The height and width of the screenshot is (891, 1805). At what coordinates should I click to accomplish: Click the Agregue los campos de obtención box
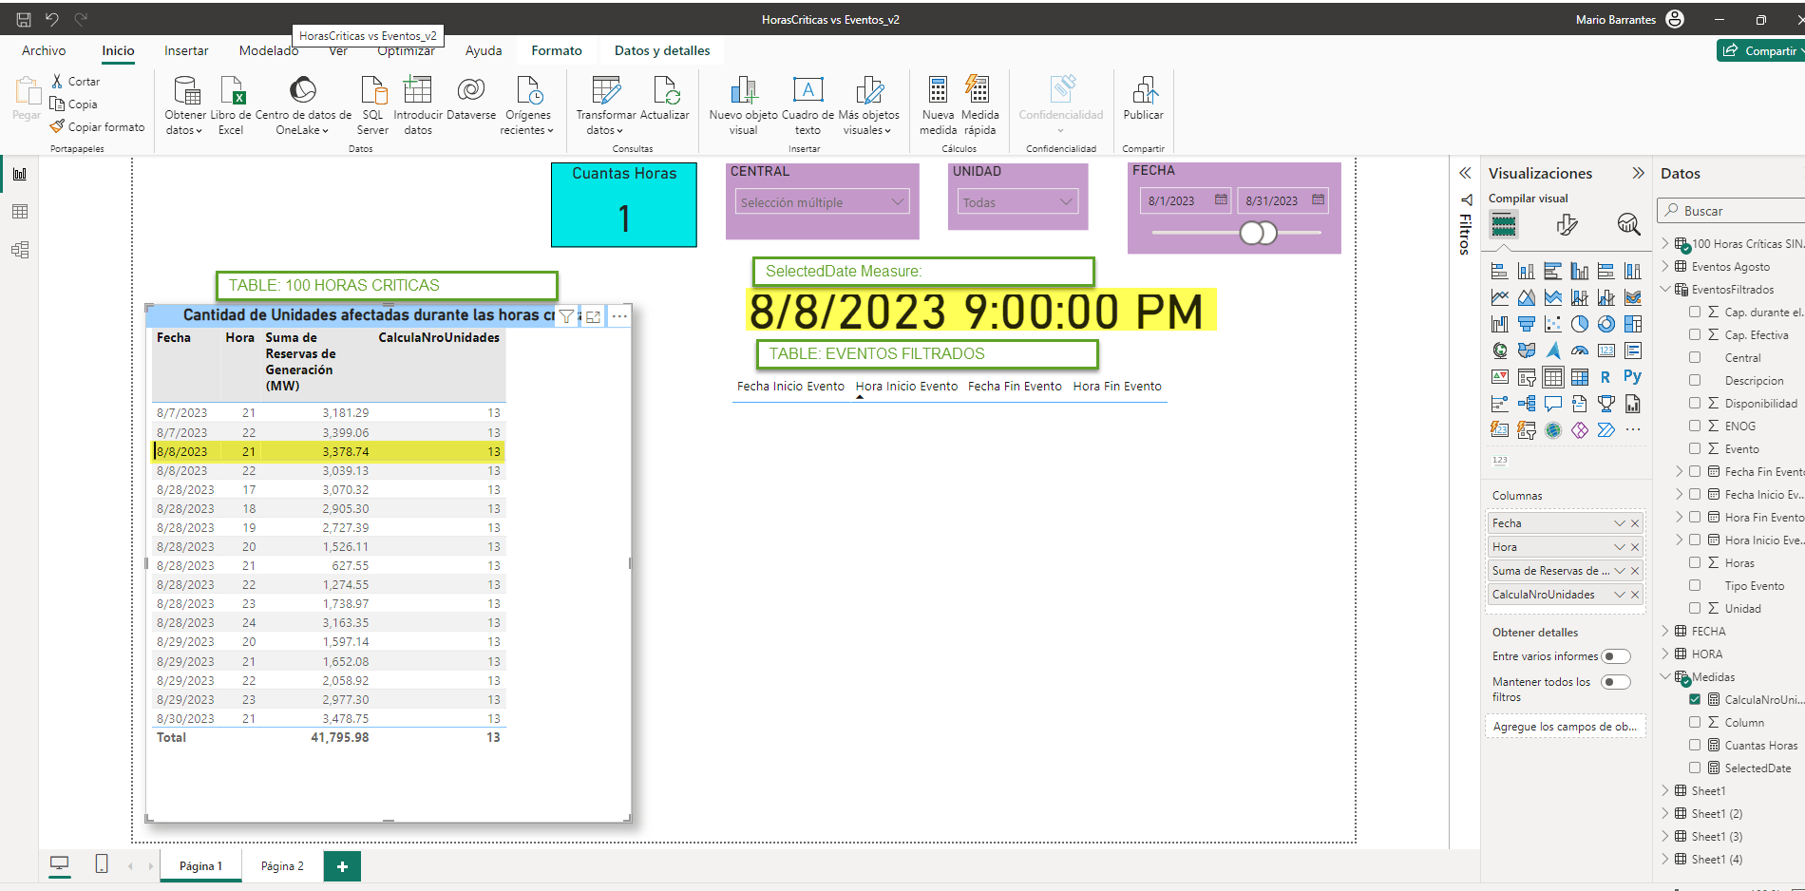[1564, 727]
